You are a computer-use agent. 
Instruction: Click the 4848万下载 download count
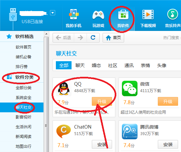tap(85, 91)
